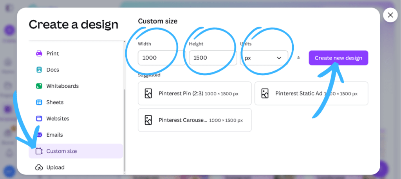
Task: Select Sheets in the sidebar
Action: coord(76,102)
